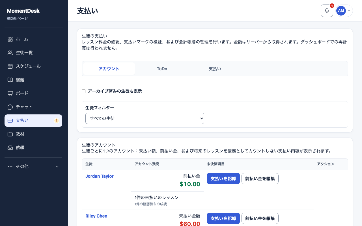The width and height of the screenshot is (362, 226).
Task: Click 支払いを記録 for Riley Chen
Action: point(223,218)
